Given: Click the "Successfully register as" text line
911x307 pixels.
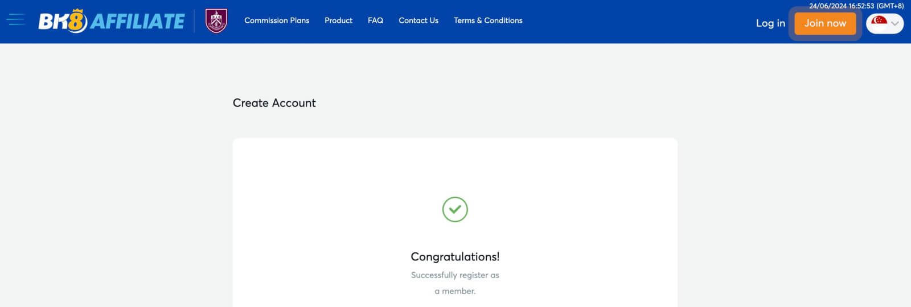Looking at the screenshot, I should 455,275.
